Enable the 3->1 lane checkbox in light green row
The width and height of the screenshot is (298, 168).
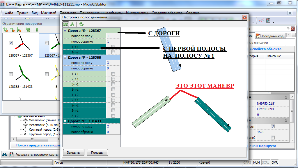[x=113, y=85]
